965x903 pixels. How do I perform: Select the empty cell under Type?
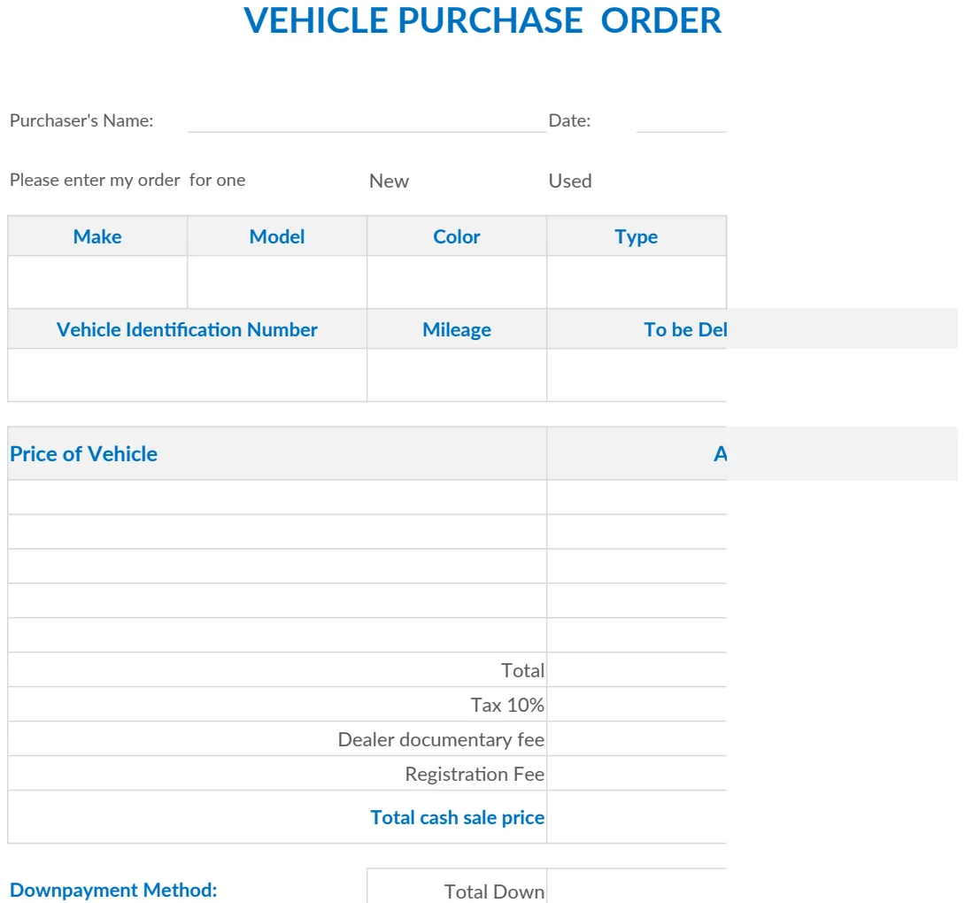point(637,282)
